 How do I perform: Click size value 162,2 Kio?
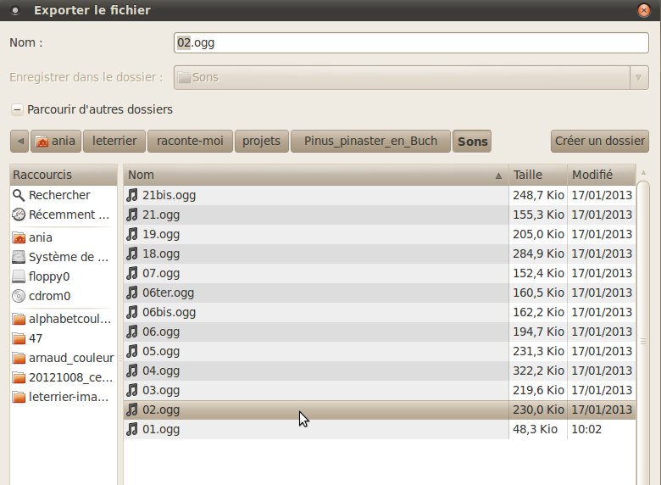point(538,312)
